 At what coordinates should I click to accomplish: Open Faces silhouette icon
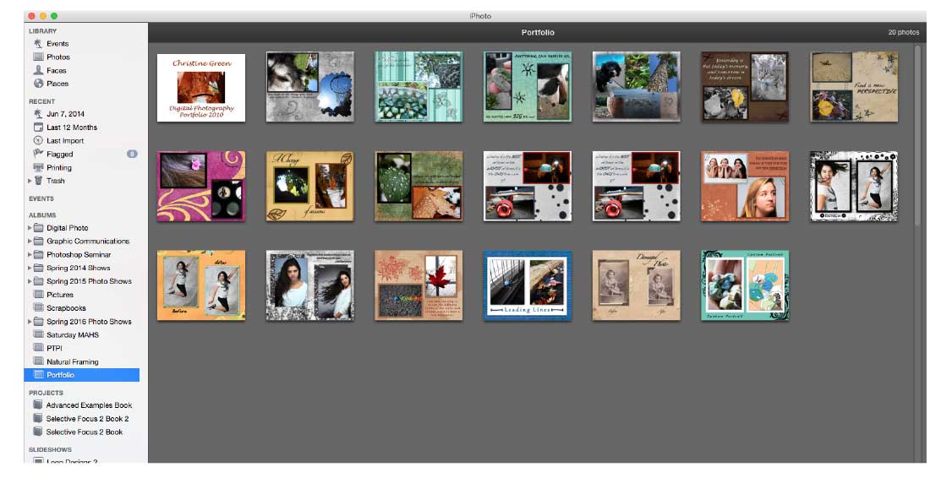coord(38,70)
